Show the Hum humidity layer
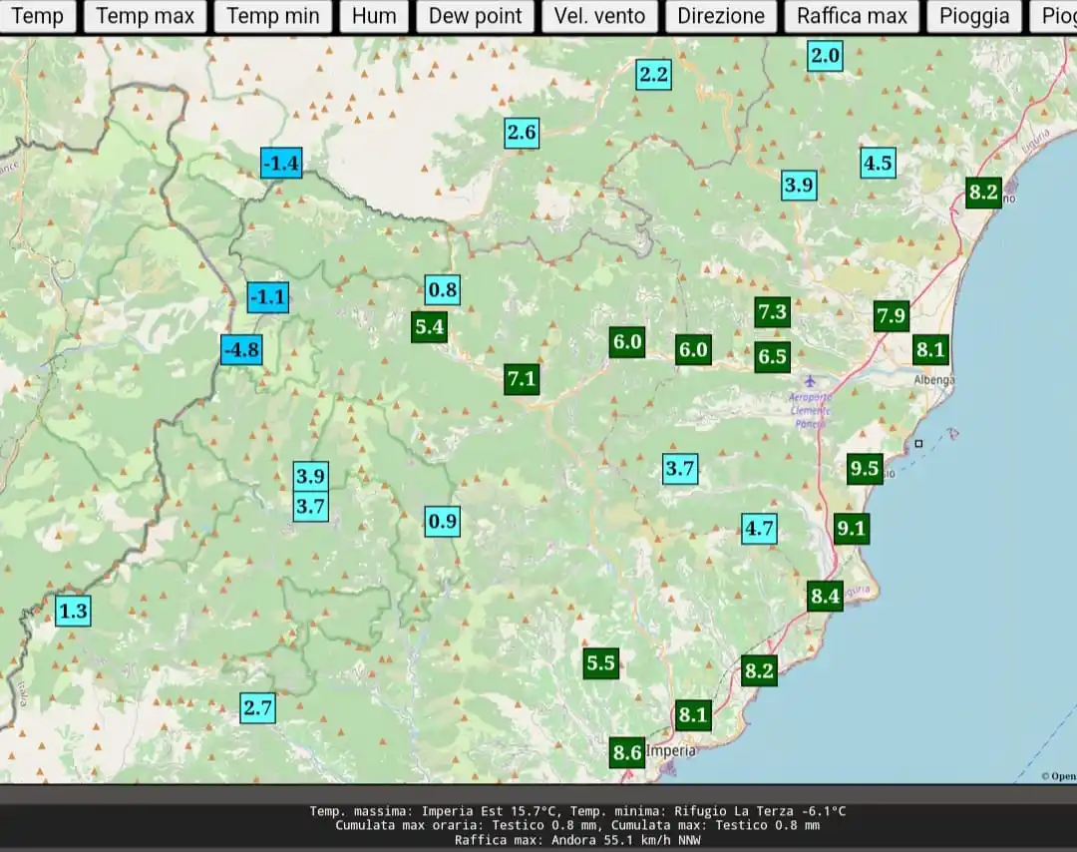 coord(374,16)
